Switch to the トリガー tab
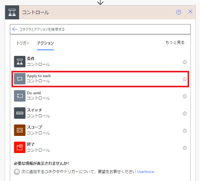The width and height of the screenshot is (200, 181). pyautogui.click(x=23, y=43)
